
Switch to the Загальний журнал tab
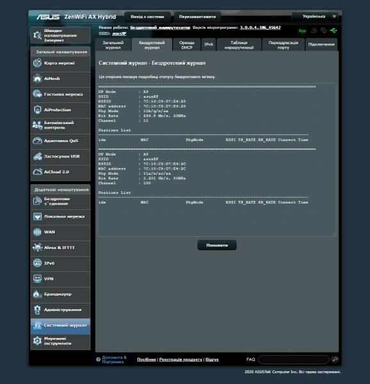[113, 45]
